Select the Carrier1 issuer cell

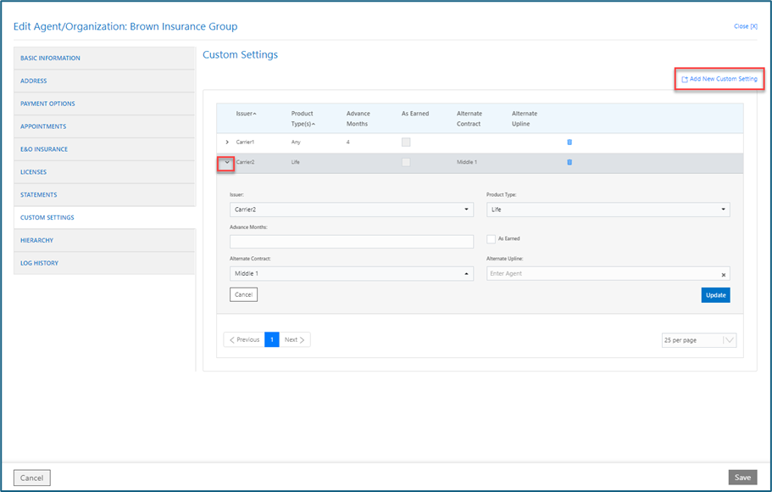pos(245,142)
